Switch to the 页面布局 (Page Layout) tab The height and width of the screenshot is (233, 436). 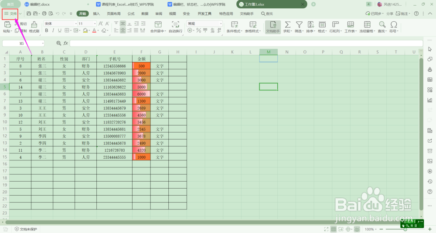coord(113,13)
